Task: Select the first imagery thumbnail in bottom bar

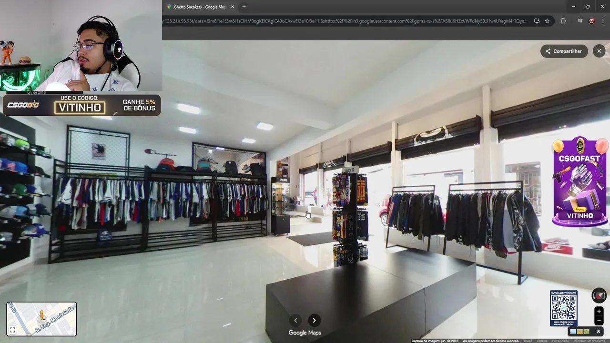Action: pos(573,332)
